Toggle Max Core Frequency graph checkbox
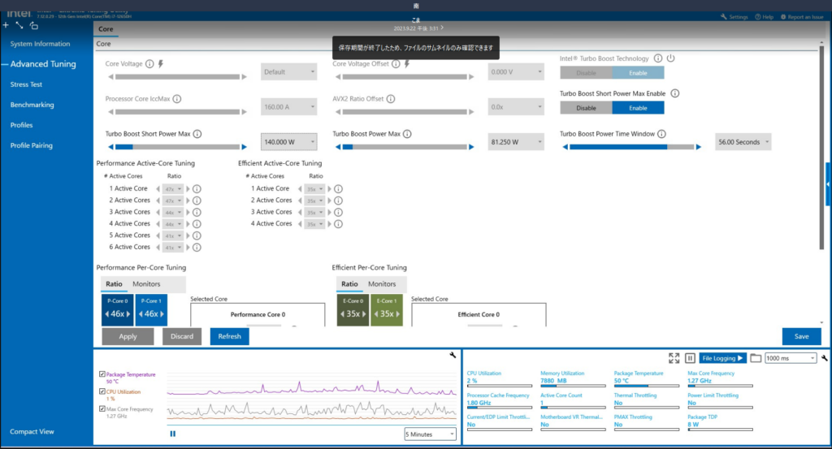This screenshot has width=832, height=449. (x=102, y=408)
